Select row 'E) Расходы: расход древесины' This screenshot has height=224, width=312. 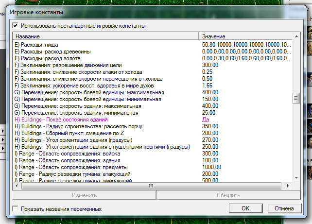click(153, 52)
